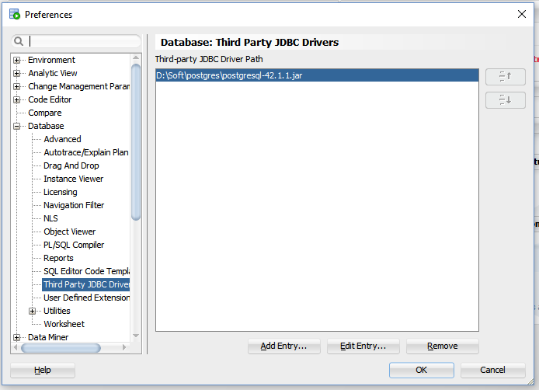Image resolution: width=539 pixels, height=390 pixels.
Task: Open the NLS preferences page
Action: pyautogui.click(x=50, y=218)
